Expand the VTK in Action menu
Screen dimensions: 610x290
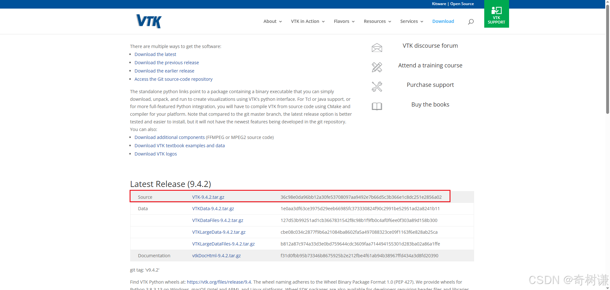coord(308,21)
